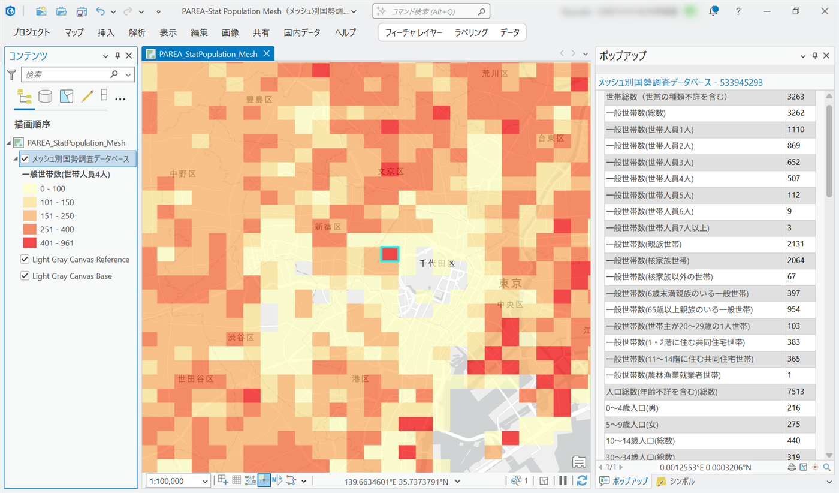This screenshot has height=493, width=839.
Task: Switch to List By Editing pencil icon
Action: (x=87, y=97)
